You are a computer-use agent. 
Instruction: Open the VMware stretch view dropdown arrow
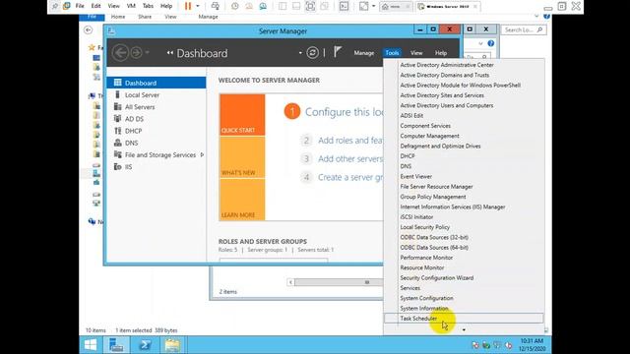[x=374, y=6]
